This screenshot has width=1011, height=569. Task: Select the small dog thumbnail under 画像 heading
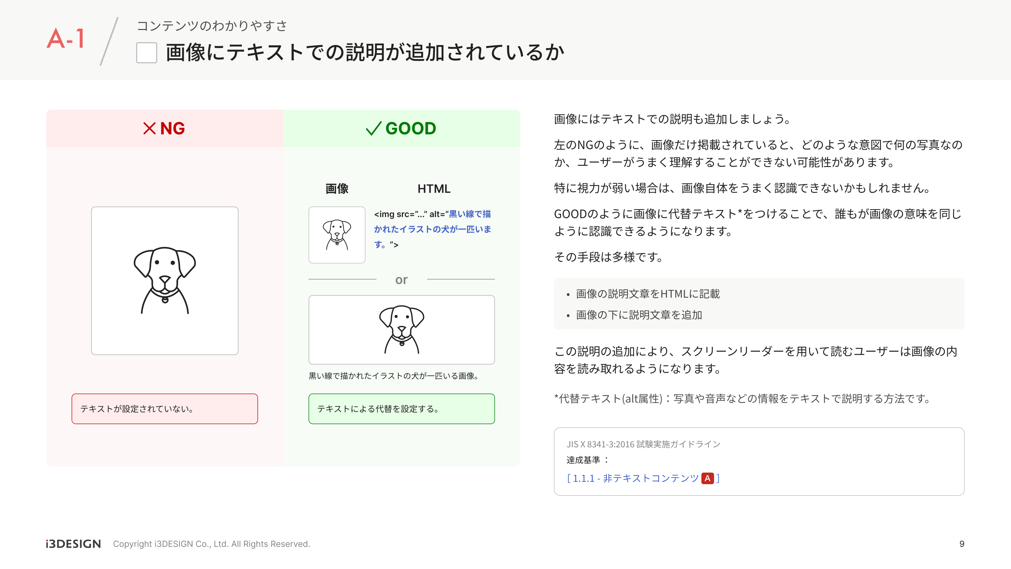(x=337, y=235)
